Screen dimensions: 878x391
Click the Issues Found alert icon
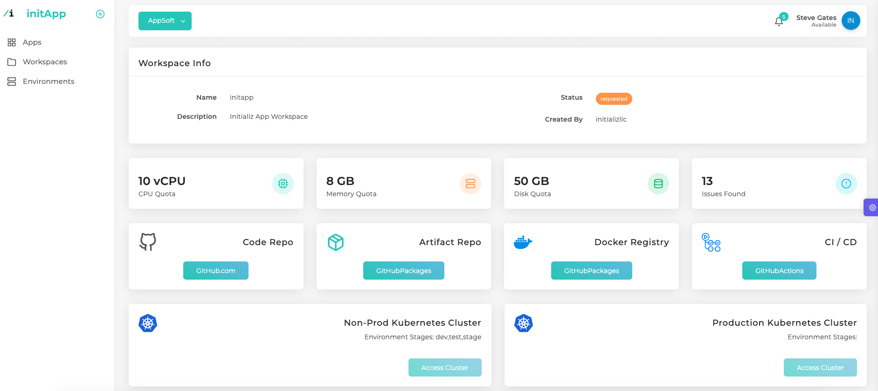tap(846, 184)
